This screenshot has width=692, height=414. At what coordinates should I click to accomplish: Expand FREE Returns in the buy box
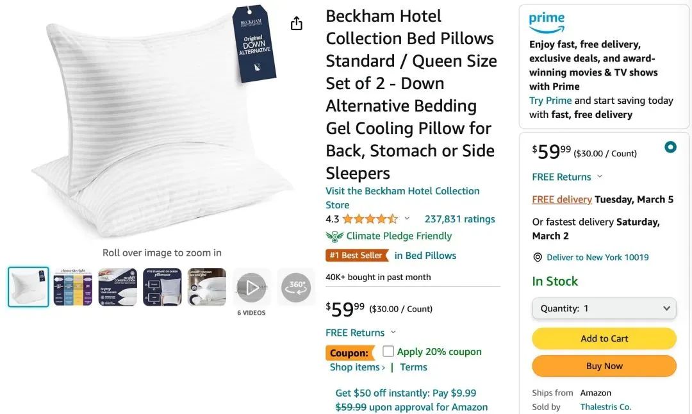(x=567, y=177)
